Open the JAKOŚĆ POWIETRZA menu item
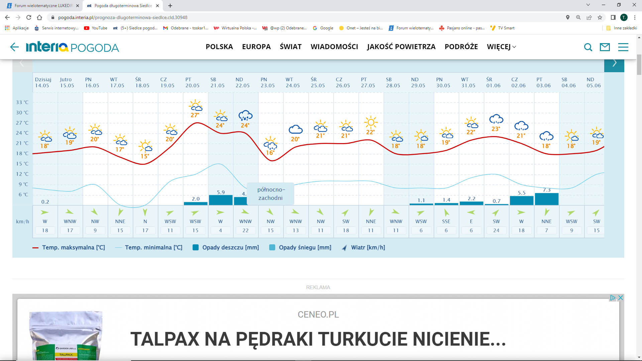 click(401, 47)
